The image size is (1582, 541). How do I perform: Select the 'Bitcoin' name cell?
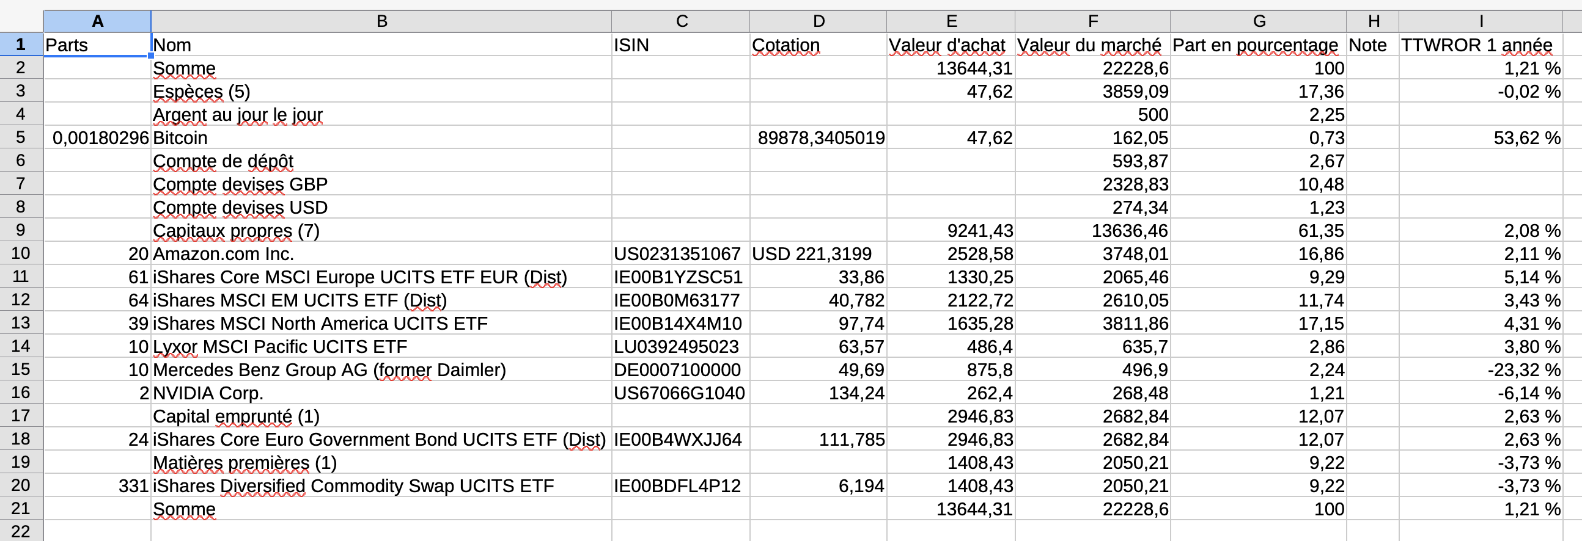pos(381,137)
